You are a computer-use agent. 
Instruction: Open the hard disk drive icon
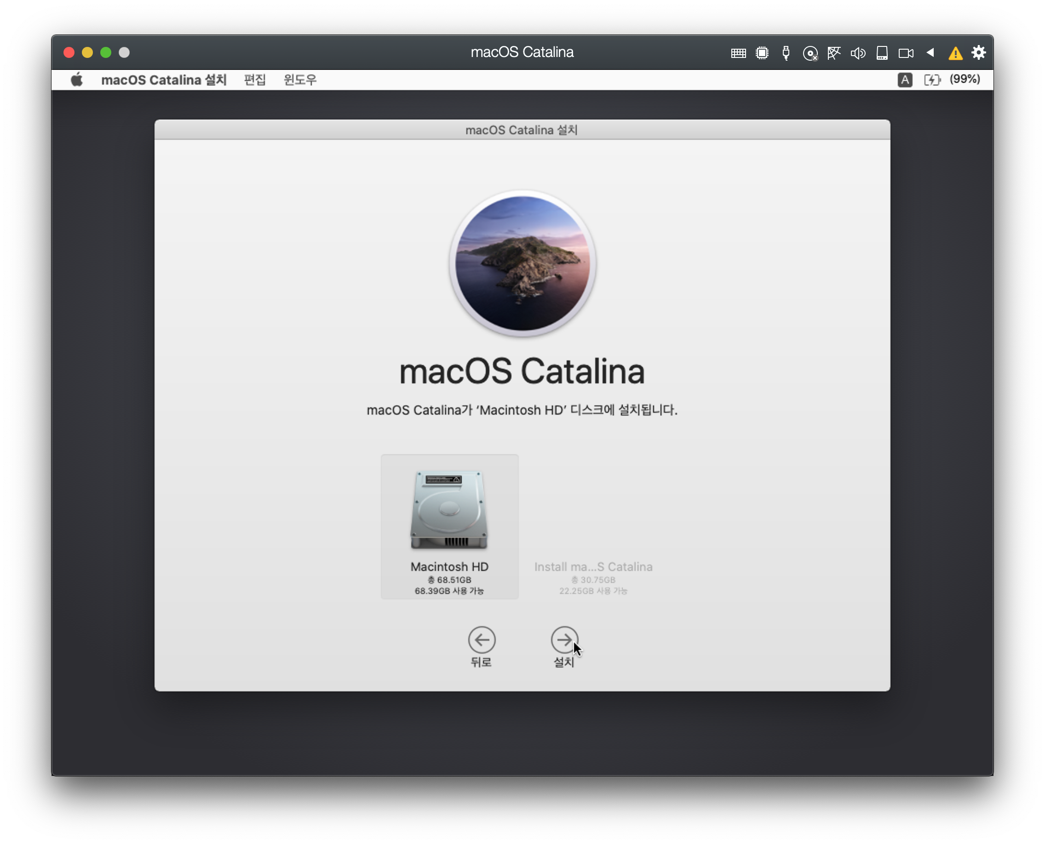(882, 53)
